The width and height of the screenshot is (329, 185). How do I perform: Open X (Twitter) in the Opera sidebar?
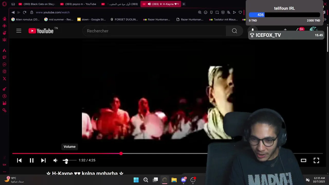(x=4, y=79)
